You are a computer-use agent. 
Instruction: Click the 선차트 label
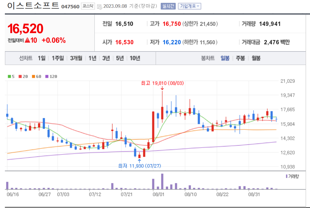point(26,58)
